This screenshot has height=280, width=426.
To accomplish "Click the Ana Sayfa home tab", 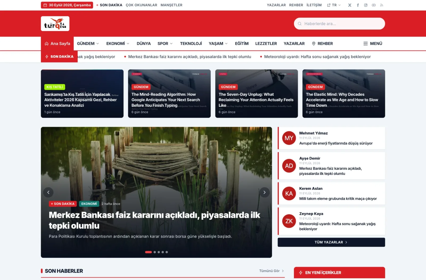I will (57, 44).
